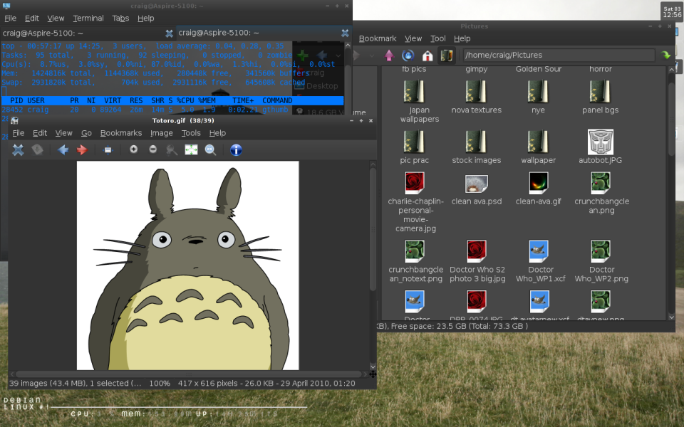Image resolution: width=684 pixels, height=427 pixels.
Task: Click the close-file X icon in image viewer toolbar
Action: 18,150
